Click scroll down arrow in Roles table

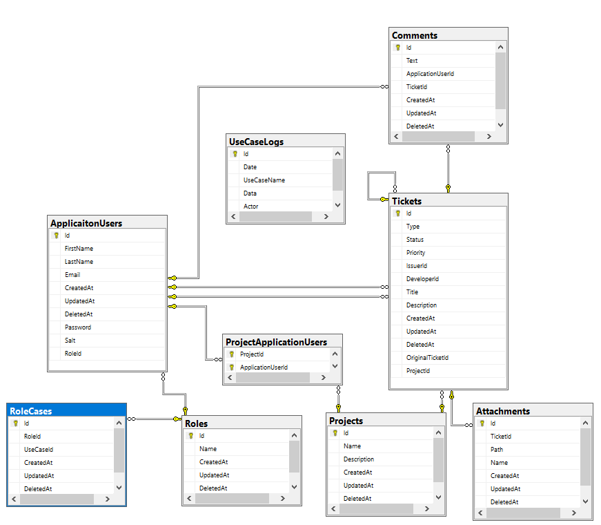294,487
